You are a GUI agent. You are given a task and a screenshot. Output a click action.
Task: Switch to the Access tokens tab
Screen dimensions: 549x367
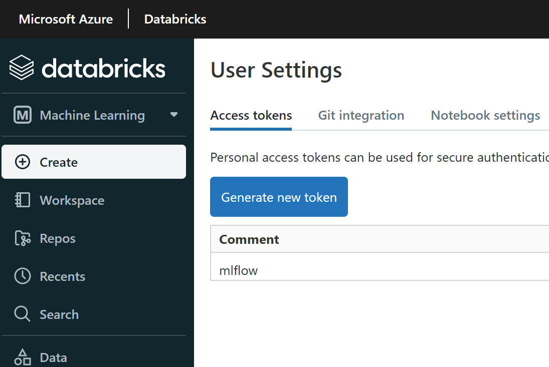click(251, 115)
